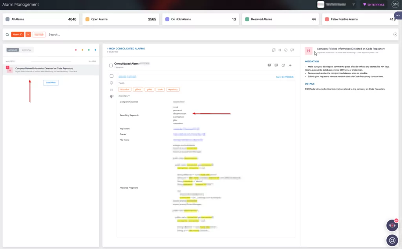Click the resolve checkmark icon in the header
The height and width of the screenshot is (249, 402).
tap(286, 50)
